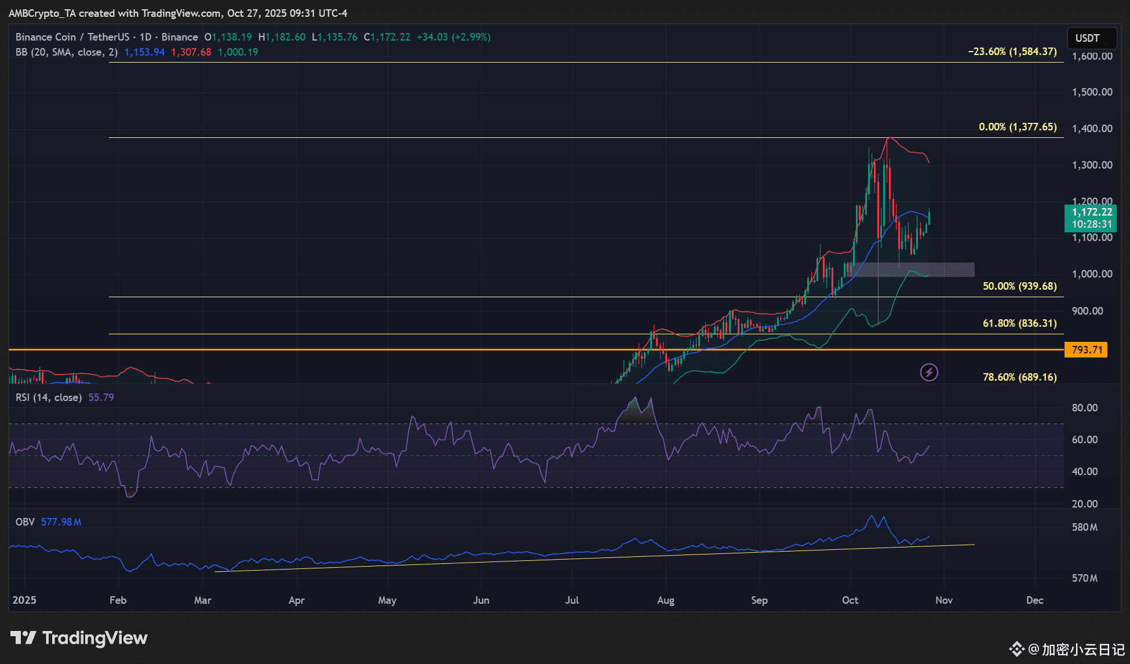Viewport: 1130px width, 664px height.
Task: Click the TradingView wordmark text
Action: click(95, 638)
